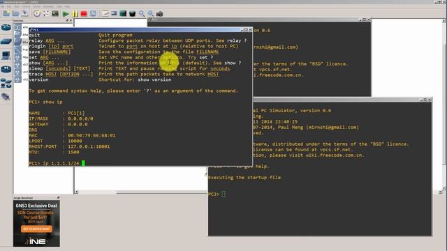Select the Add a link cable tool

pyautogui.click(x=6, y=97)
